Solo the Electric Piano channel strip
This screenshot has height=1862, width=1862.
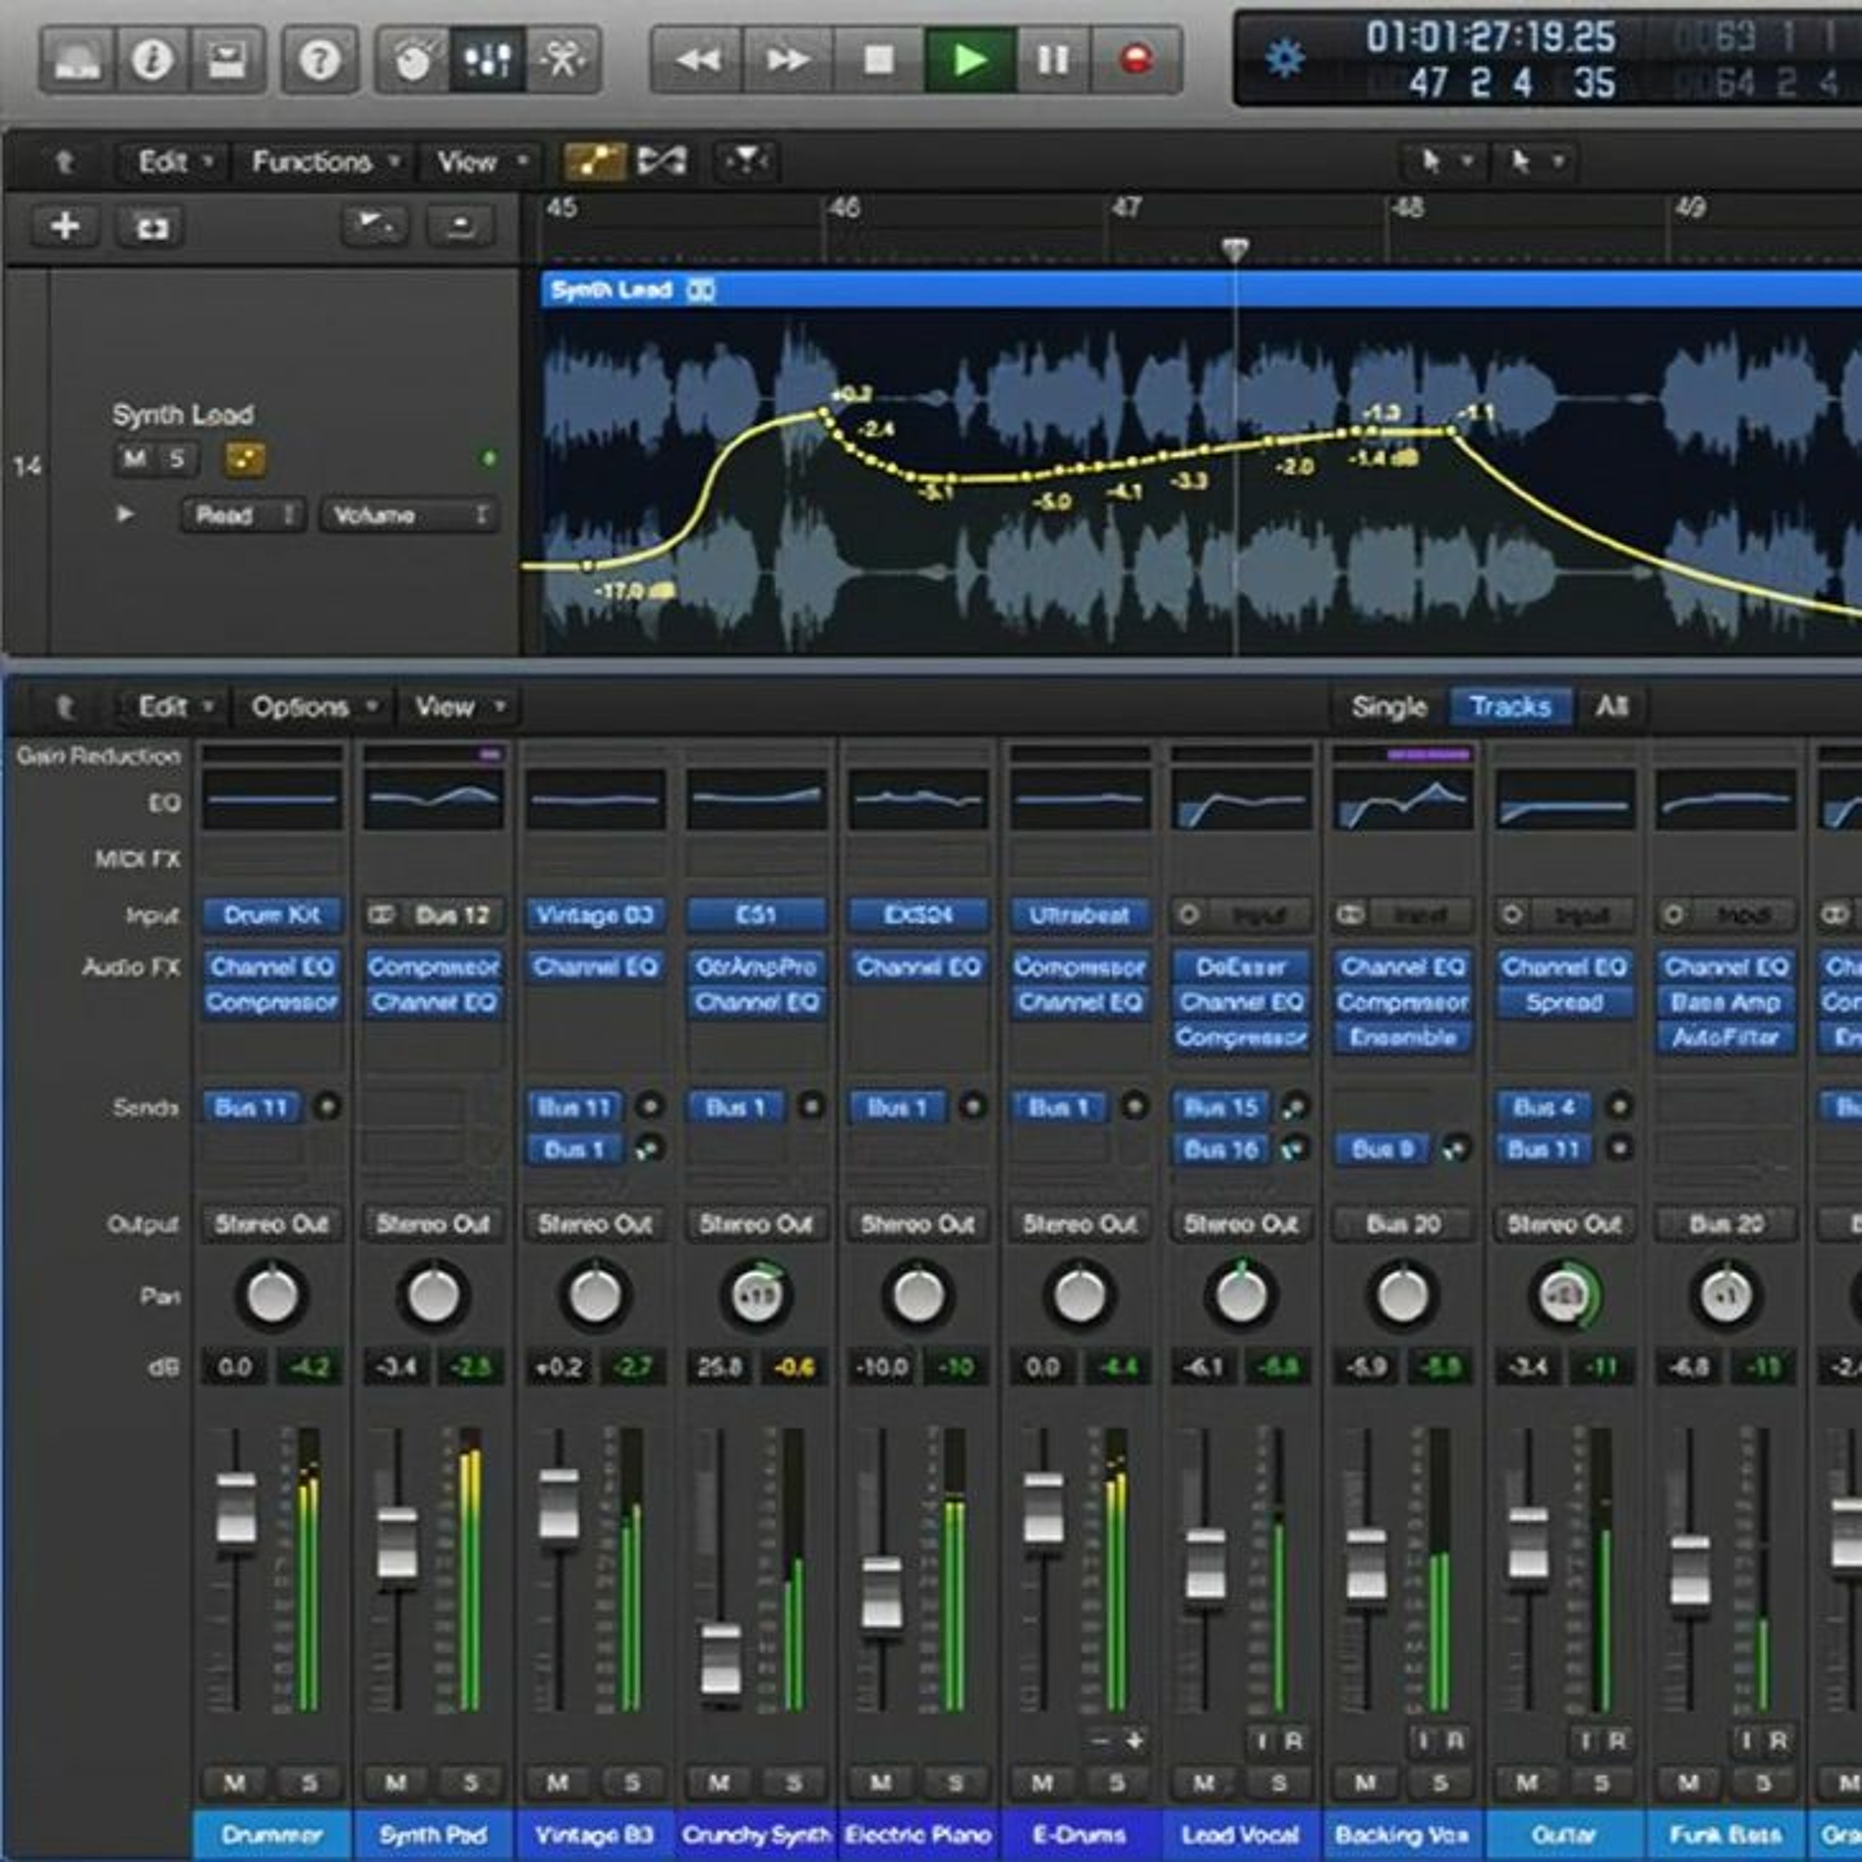[955, 1783]
